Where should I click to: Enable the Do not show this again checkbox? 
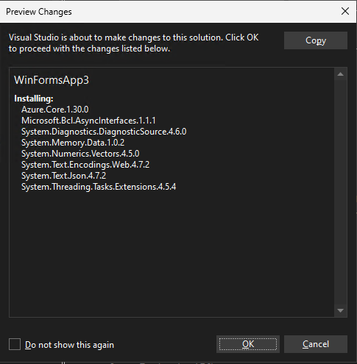(x=15, y=344)
